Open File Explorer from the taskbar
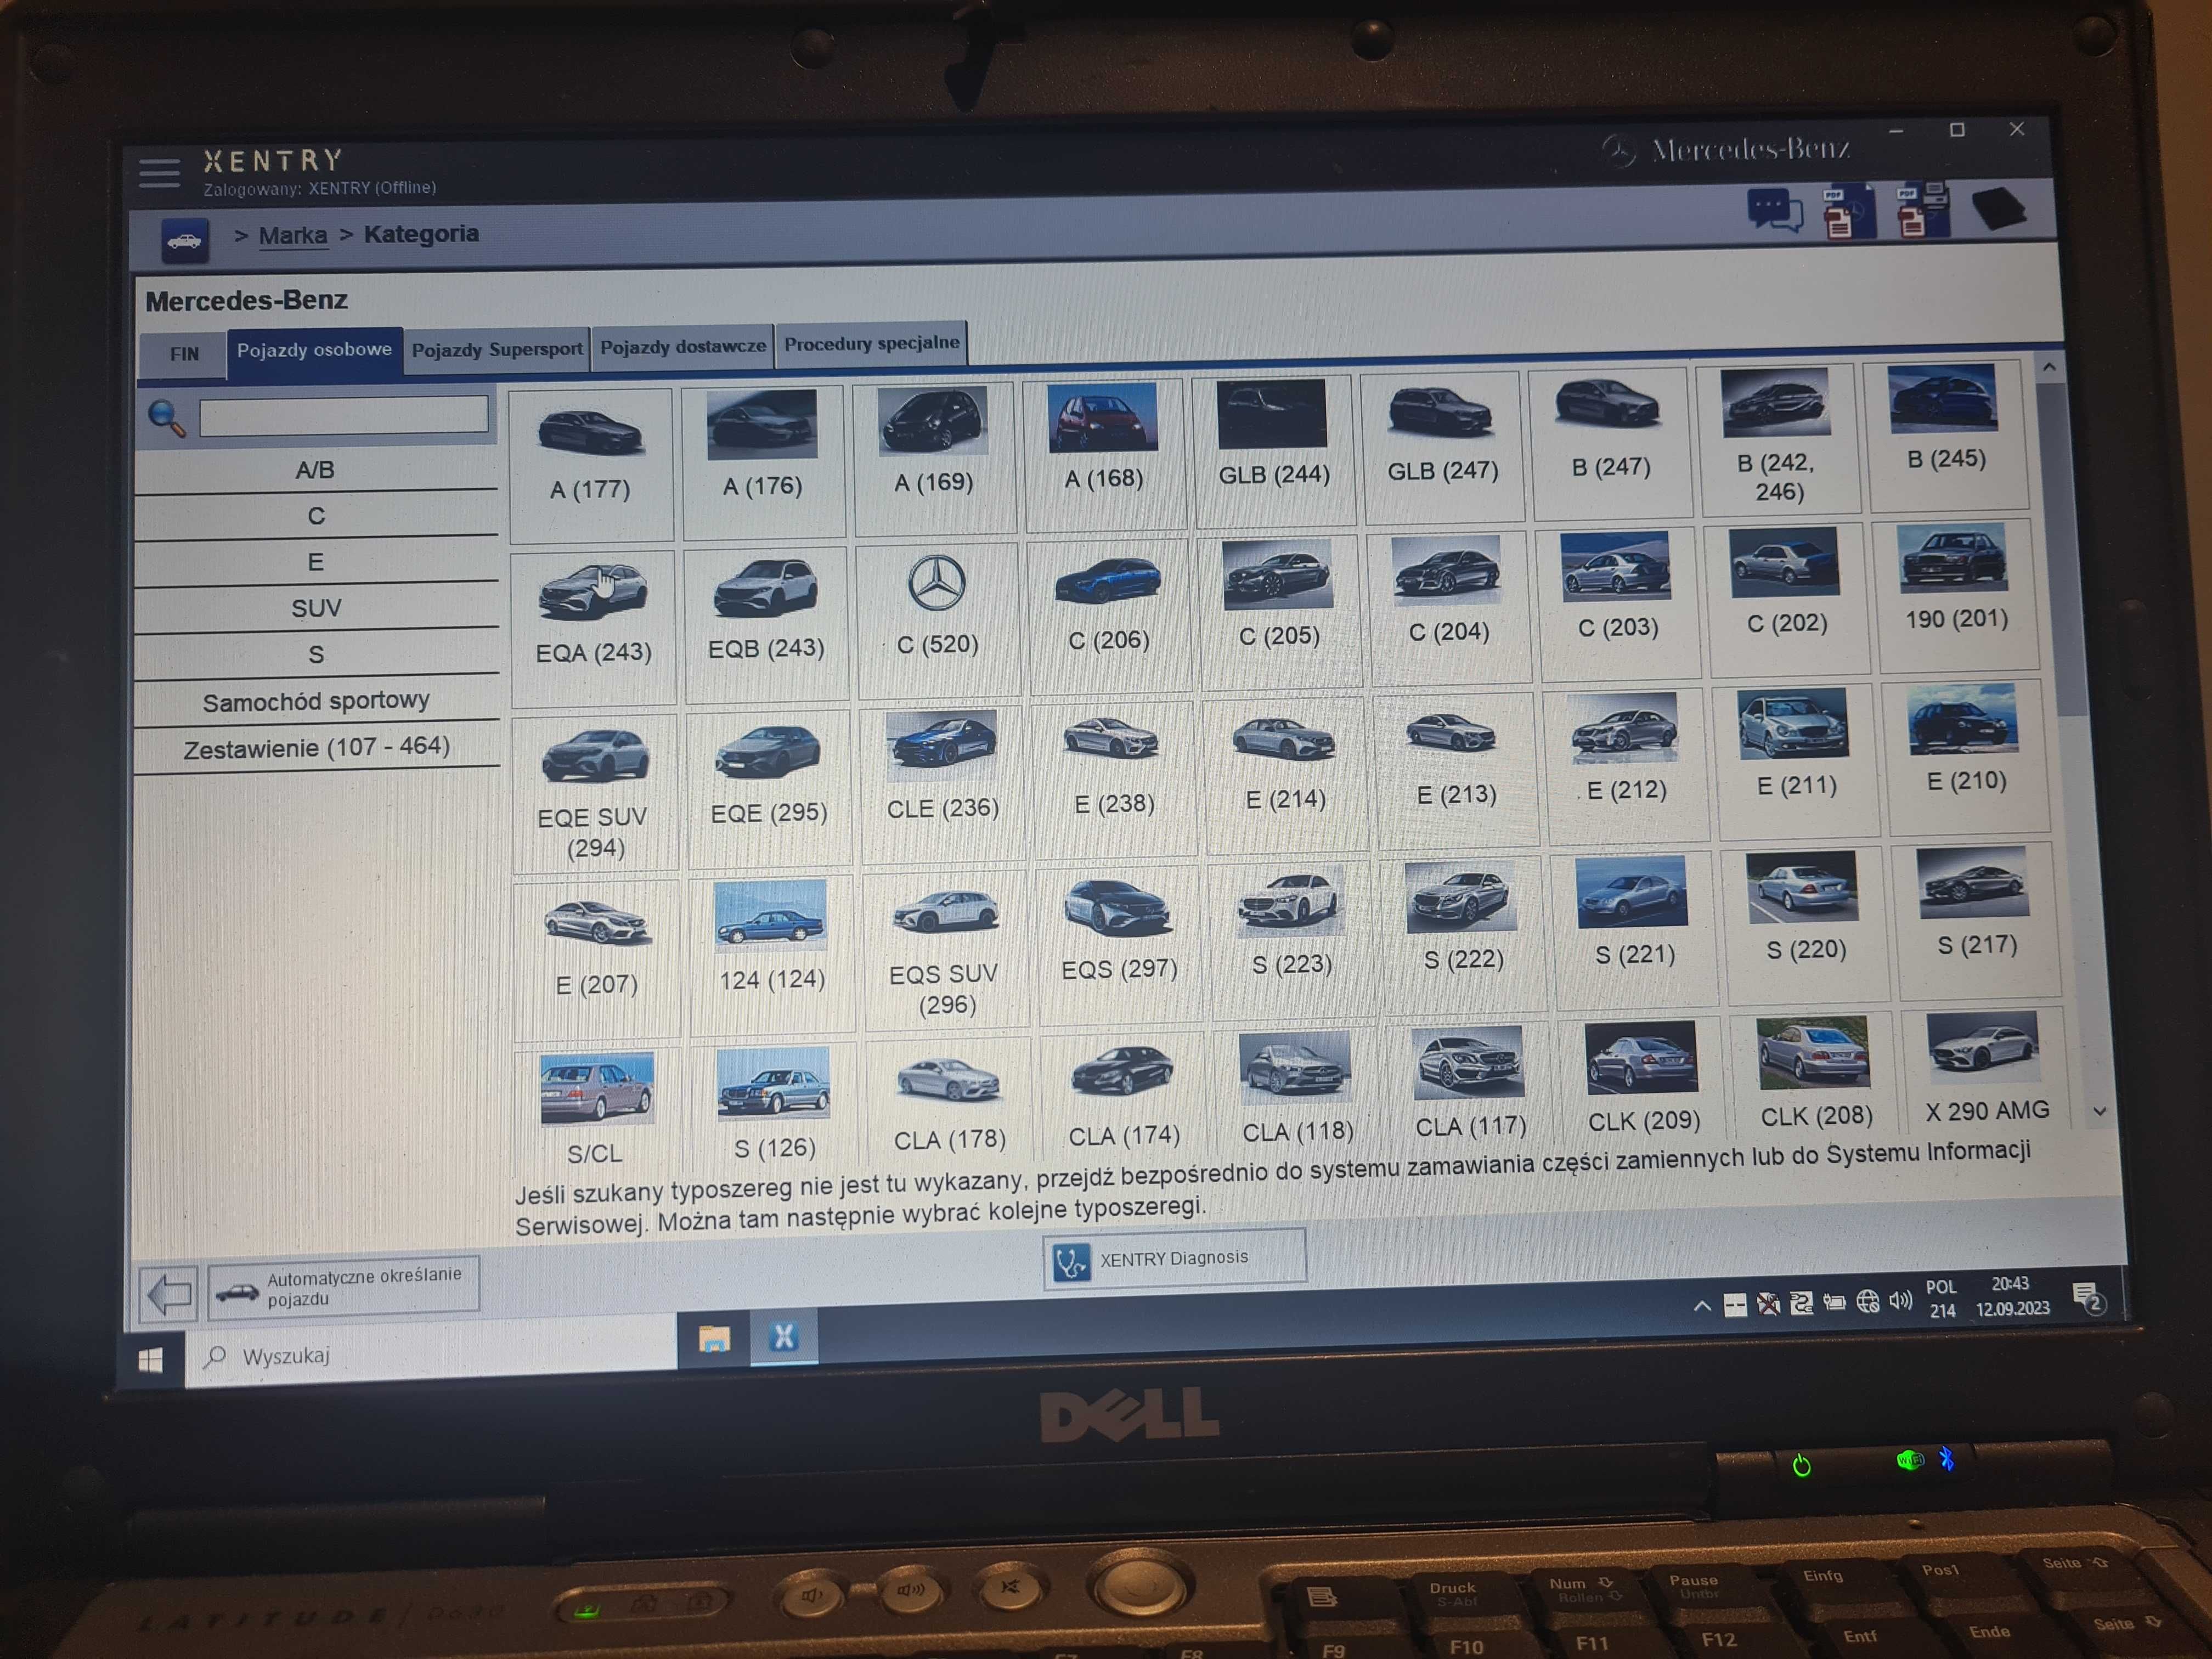The height and width of the screenshot is (1659, 2212). [714, 1338]
